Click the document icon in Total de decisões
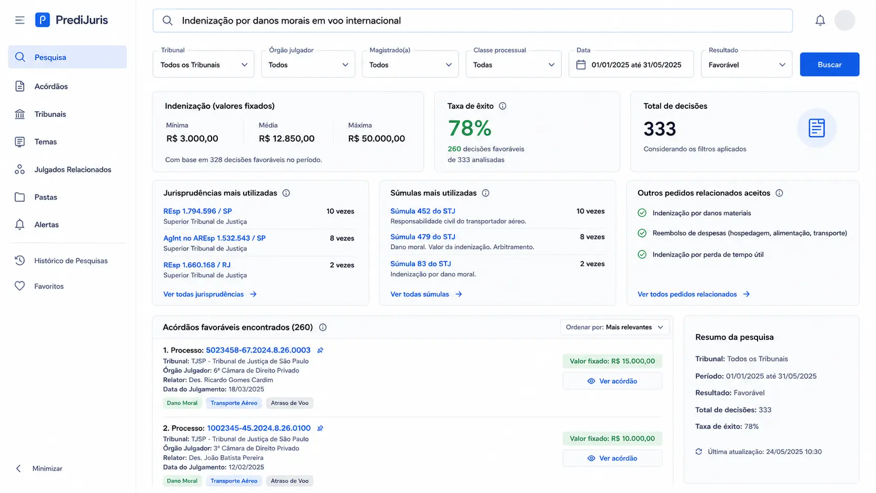Viewport: 876px width, 493px height. tap(816, 128)
